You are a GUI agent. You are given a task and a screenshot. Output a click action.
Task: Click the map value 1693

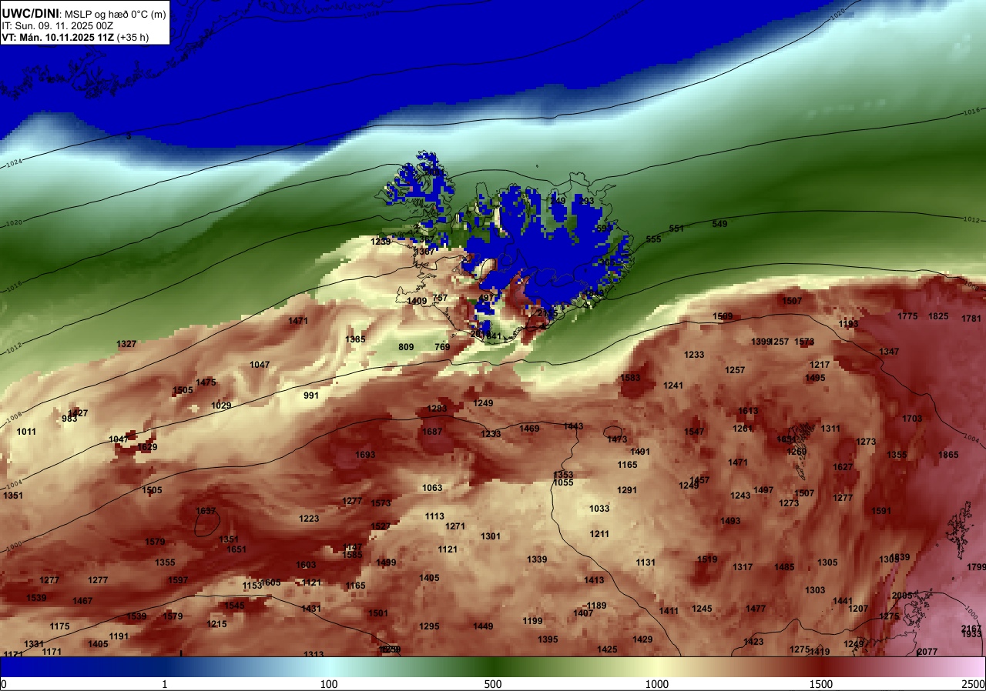(365, 455)
